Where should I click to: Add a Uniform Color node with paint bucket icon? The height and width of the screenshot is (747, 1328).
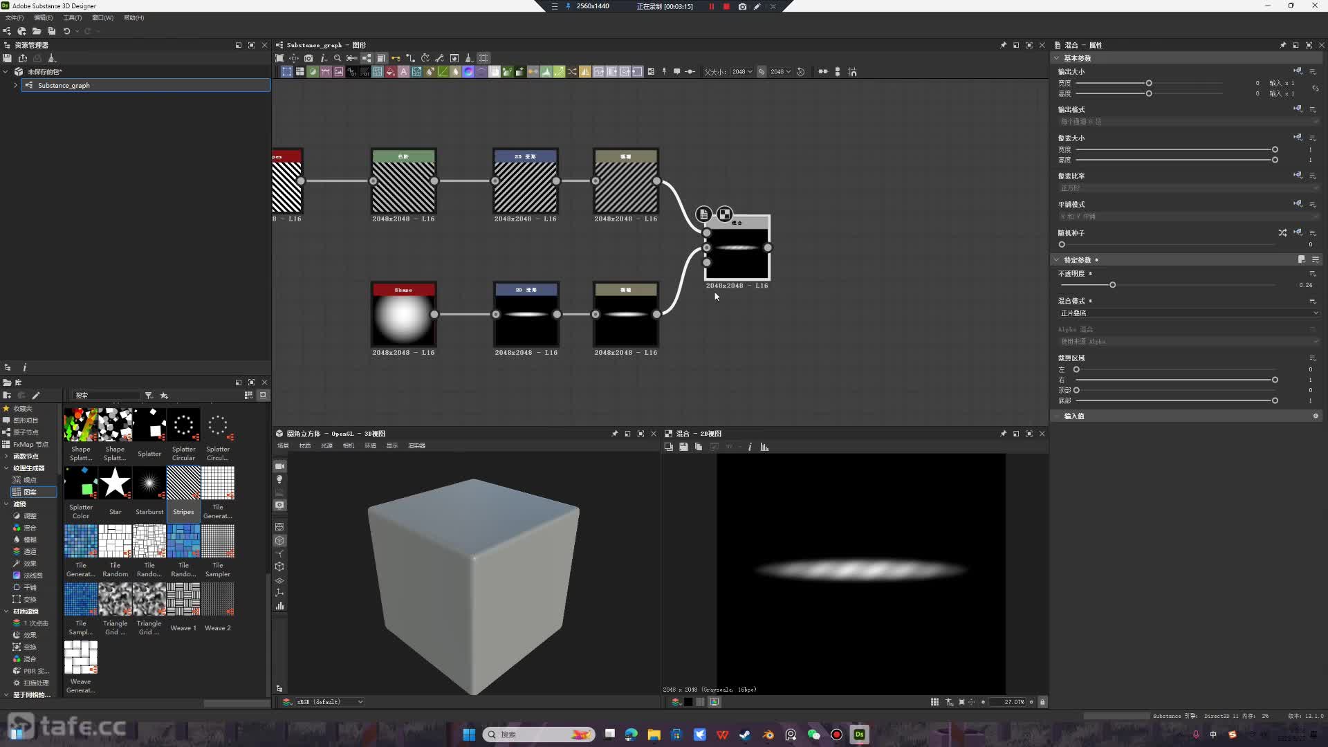tap(390, 71)
